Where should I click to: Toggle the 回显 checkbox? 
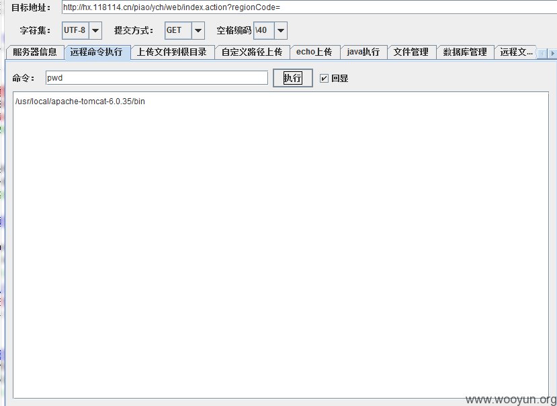point(324,78)
